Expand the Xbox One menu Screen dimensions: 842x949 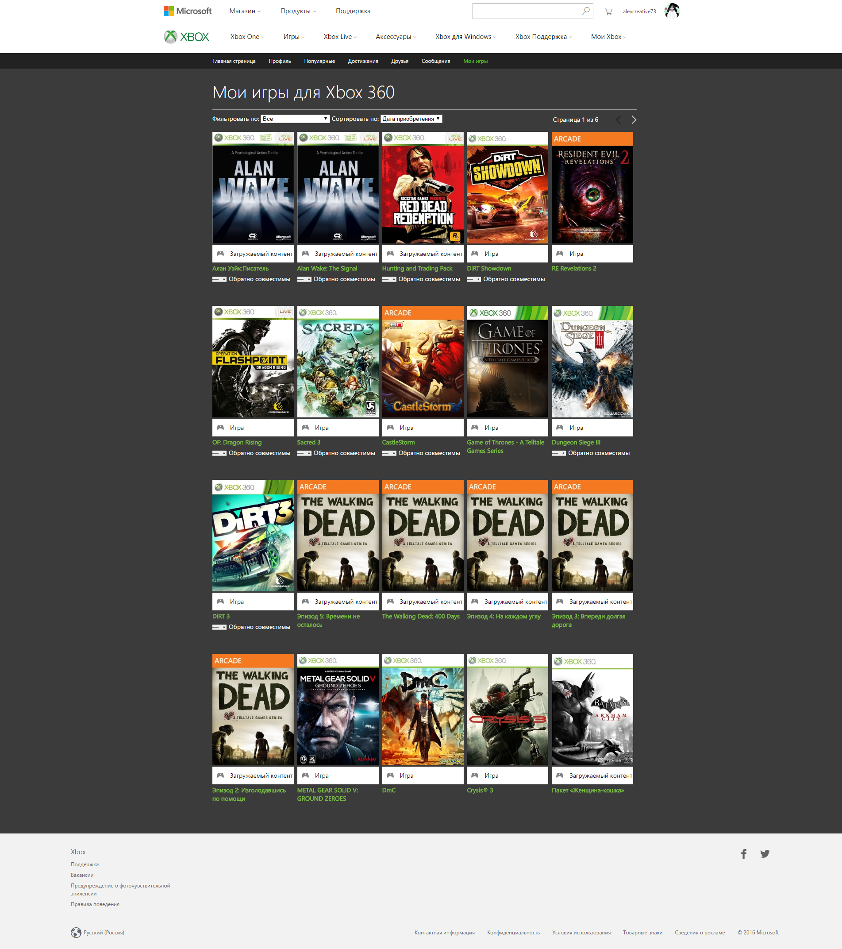247,37
